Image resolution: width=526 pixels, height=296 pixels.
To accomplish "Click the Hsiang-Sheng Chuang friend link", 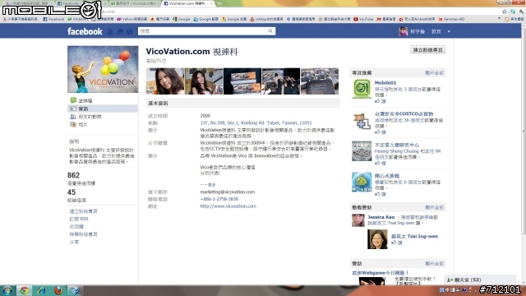I will pyautogui.click(x=398, y=151).
